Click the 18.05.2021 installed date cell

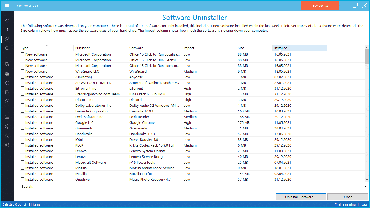click(x=283, y=71)
